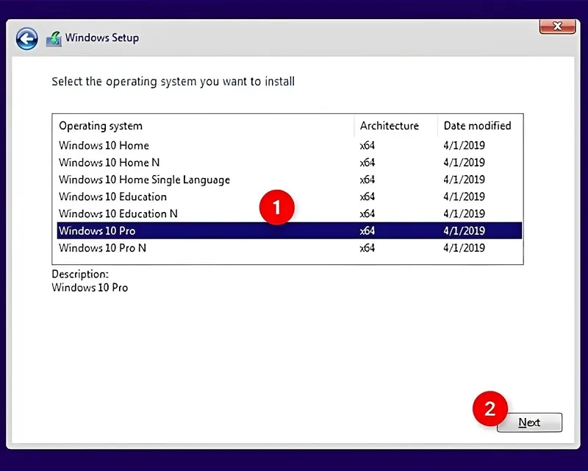Select Windows 10 Education N edition
The image size is (588, 471).
pos(118,213)
